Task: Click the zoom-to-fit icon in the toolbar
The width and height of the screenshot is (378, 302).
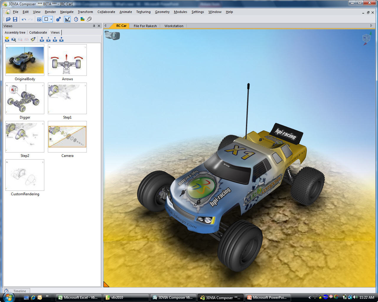Action: pos(39,19)
